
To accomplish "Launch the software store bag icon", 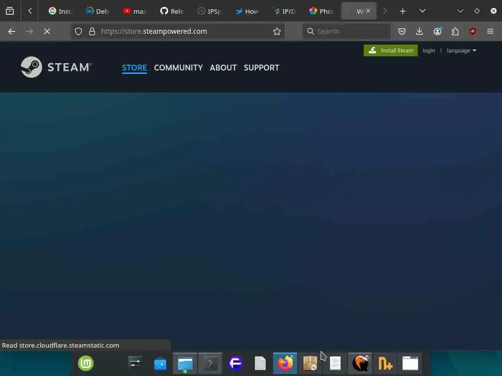I will 160,364.
